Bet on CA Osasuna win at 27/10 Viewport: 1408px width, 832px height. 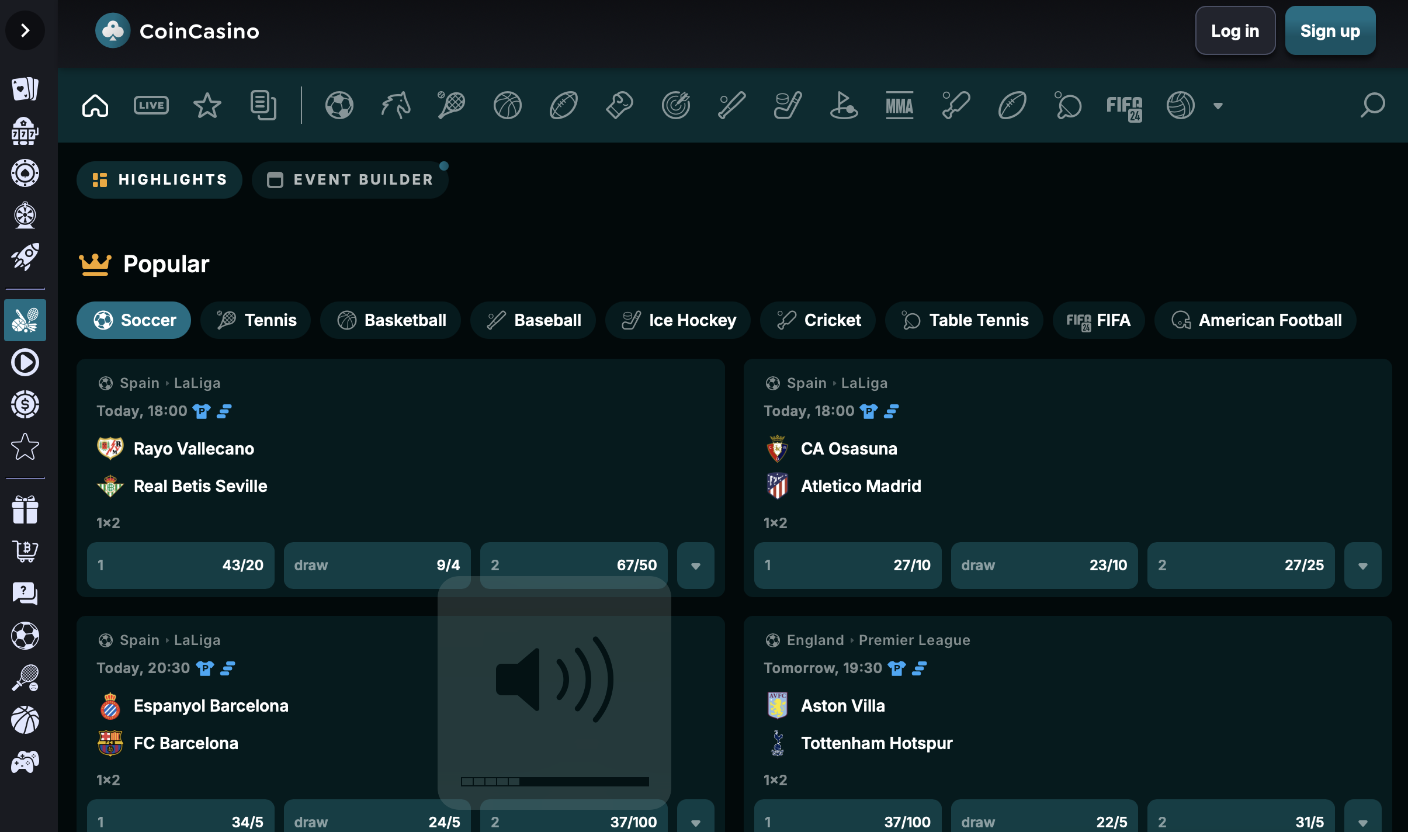click(x=848, y=566)
